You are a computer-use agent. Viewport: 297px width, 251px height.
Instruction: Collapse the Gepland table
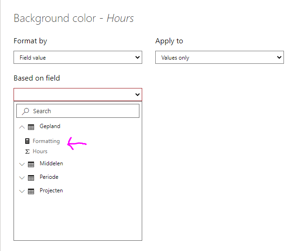click(22, 127)
